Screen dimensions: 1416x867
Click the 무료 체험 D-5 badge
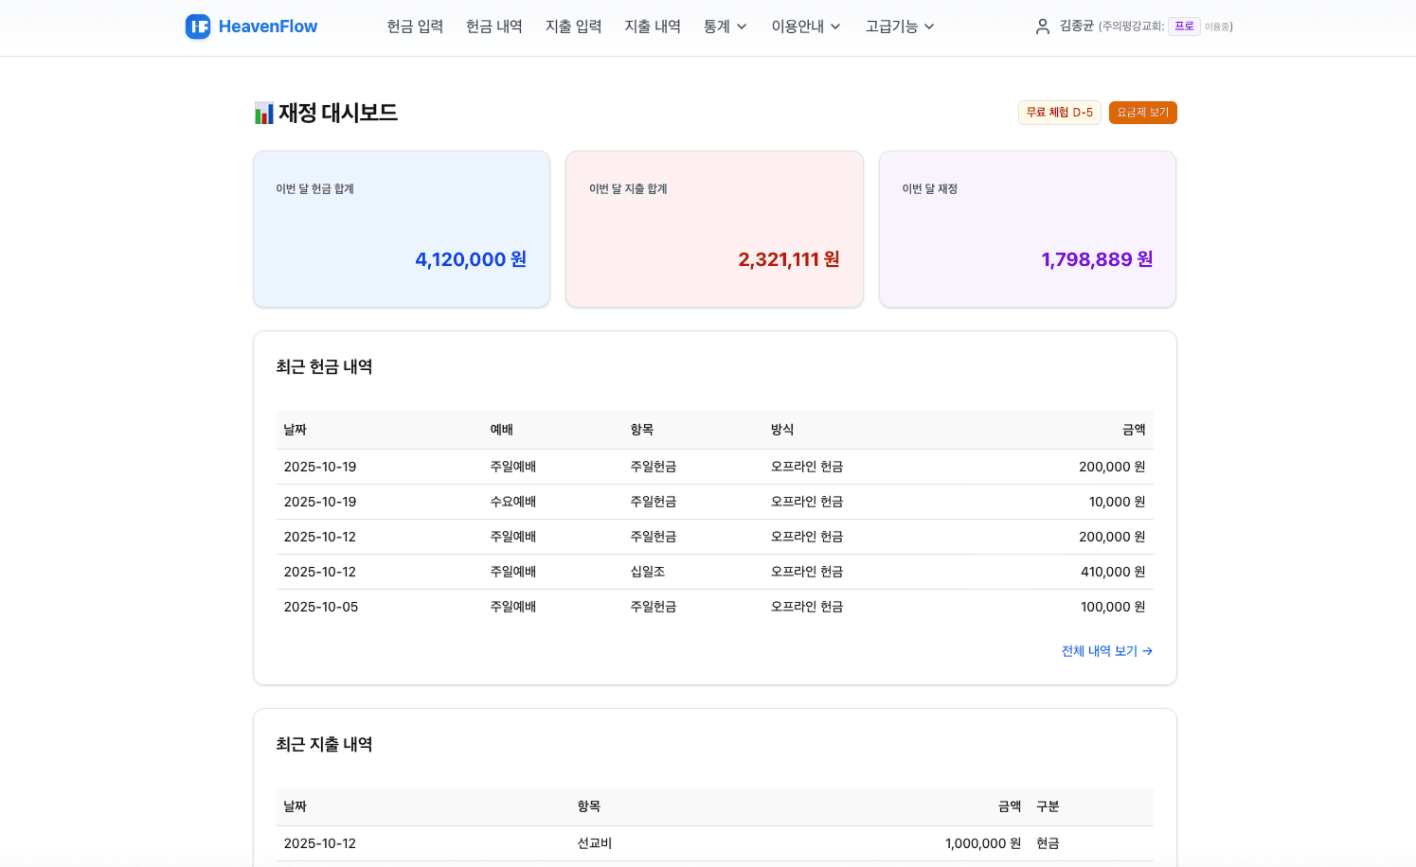pyautogui.click(x=1059, y=112)
